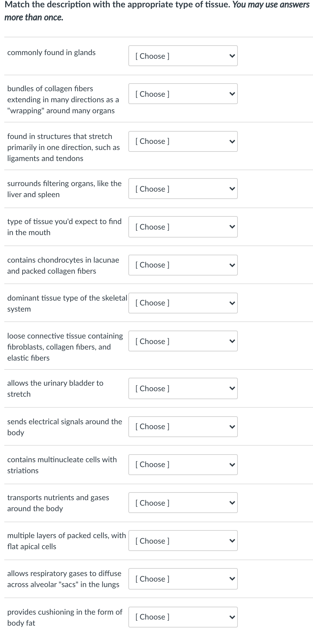
Task: Click the 'provides cushioning in the form of body fat' text
Action: click(x=64, y=617)
